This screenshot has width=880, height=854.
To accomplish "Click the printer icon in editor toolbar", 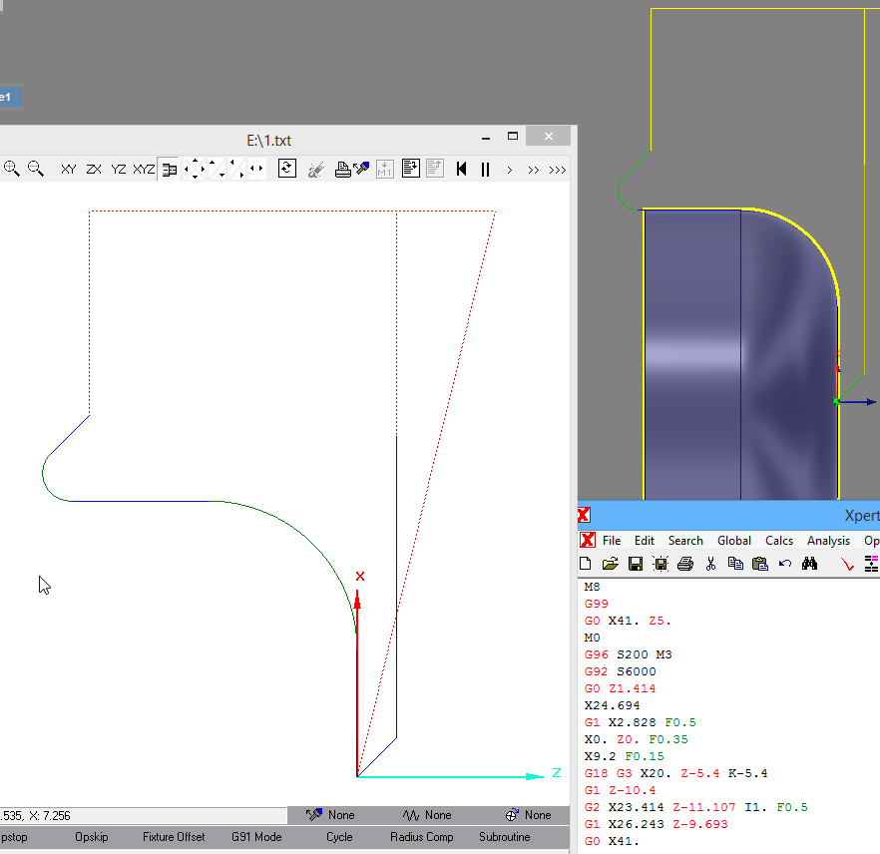I will 684,564.
